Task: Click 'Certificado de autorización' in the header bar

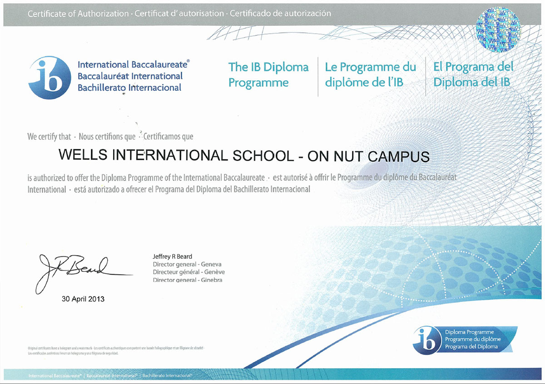Action: tap(280, 13)
